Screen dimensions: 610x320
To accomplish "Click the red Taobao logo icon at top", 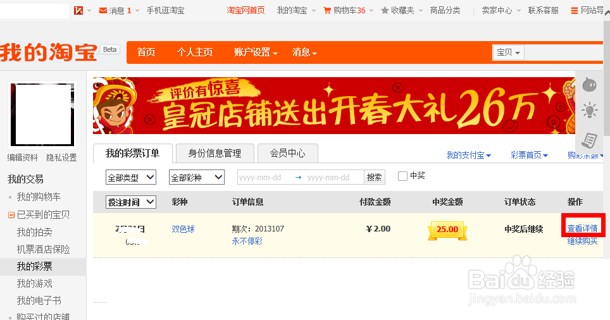I will pos(78,11).
